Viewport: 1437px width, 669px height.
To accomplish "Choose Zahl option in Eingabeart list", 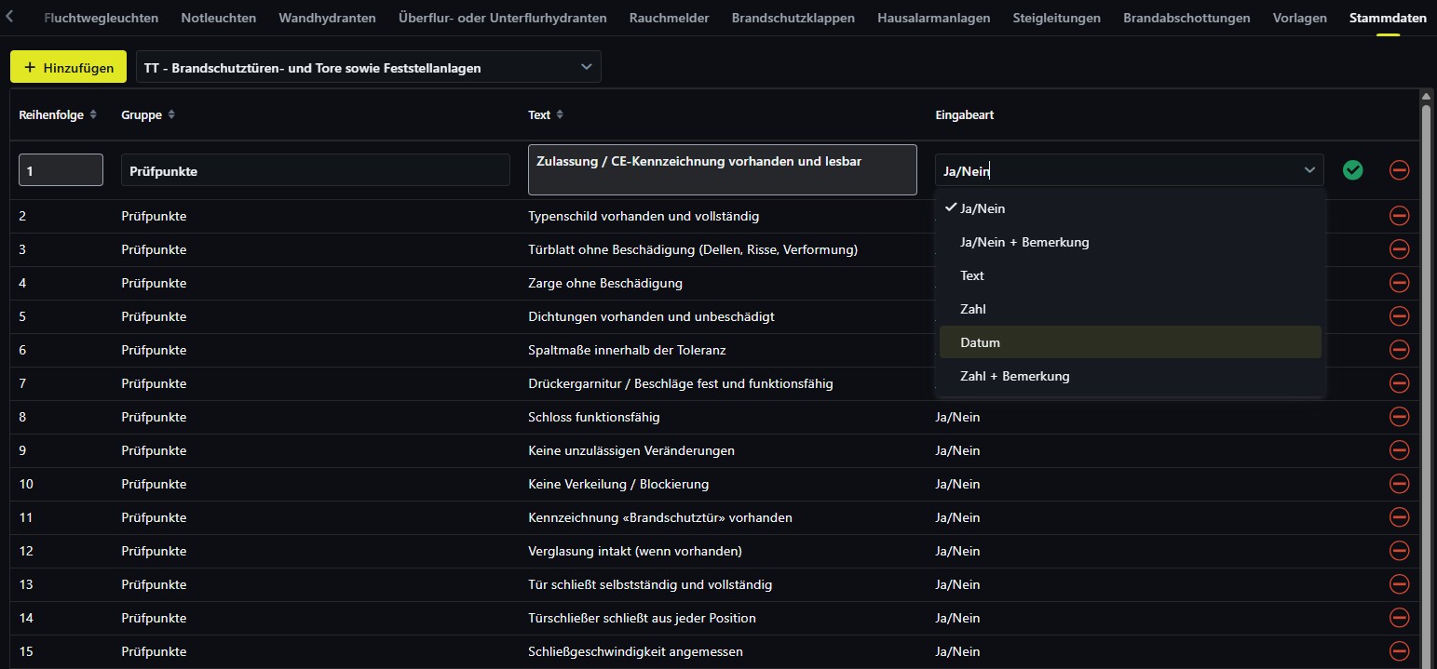I will 1131,309.
